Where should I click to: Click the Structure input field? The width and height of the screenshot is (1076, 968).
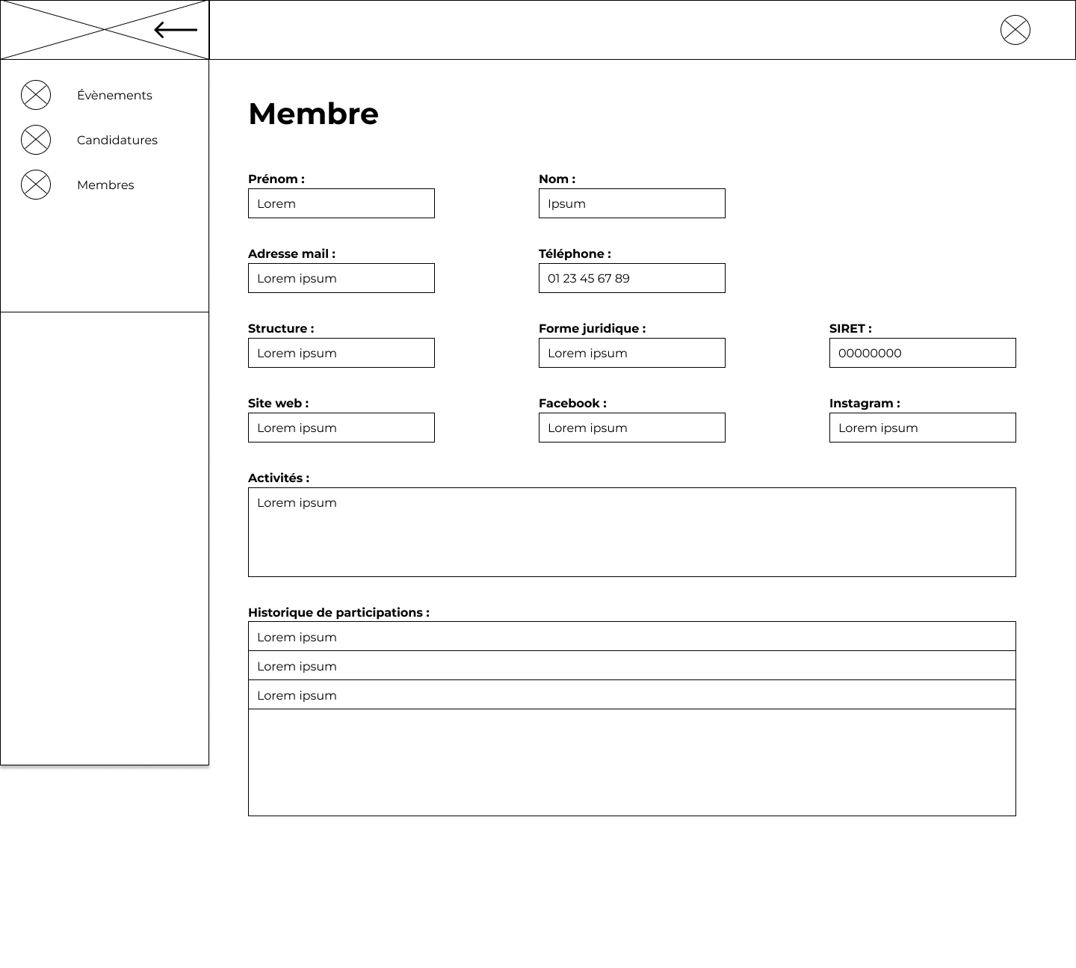341,353
